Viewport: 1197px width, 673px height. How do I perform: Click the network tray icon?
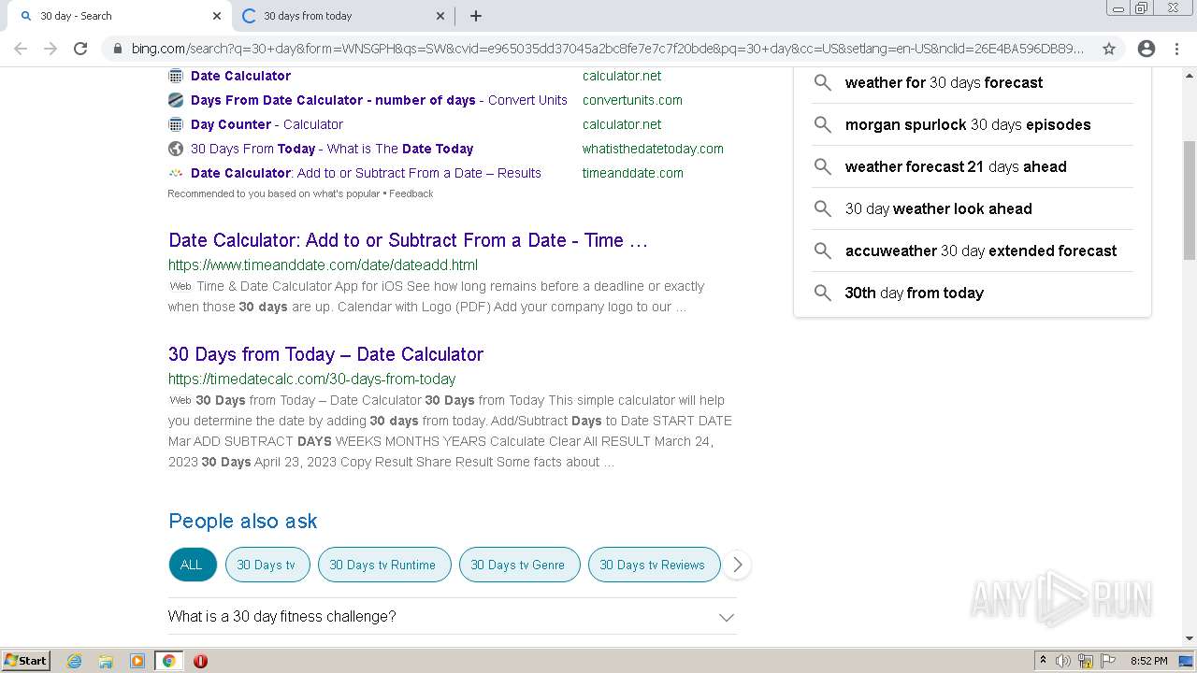(1086, 661)
